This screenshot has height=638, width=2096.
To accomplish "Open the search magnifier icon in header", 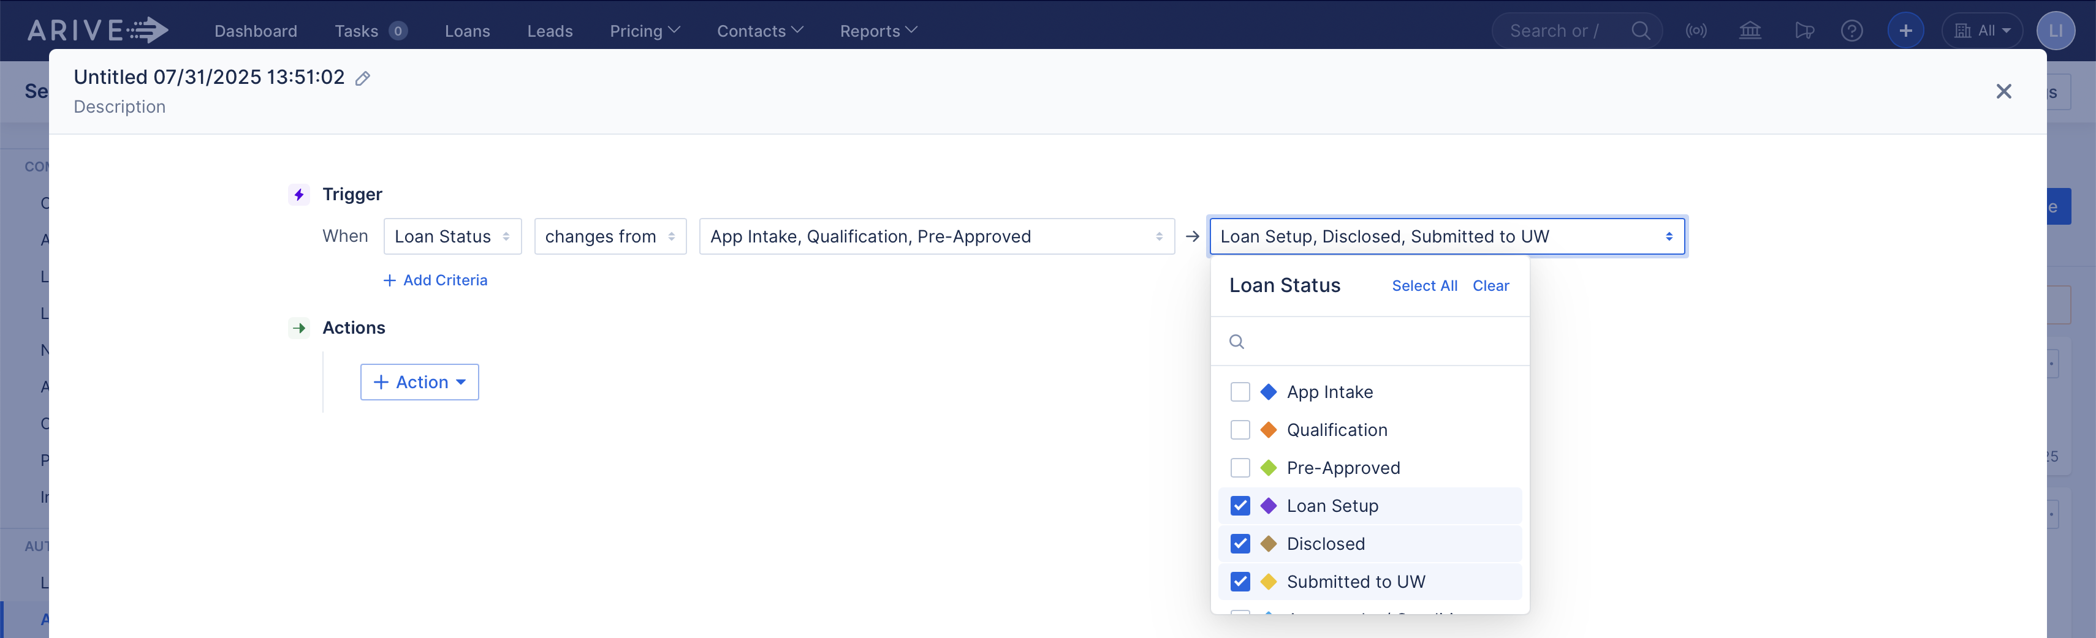I will click(x=1641, y=31).
